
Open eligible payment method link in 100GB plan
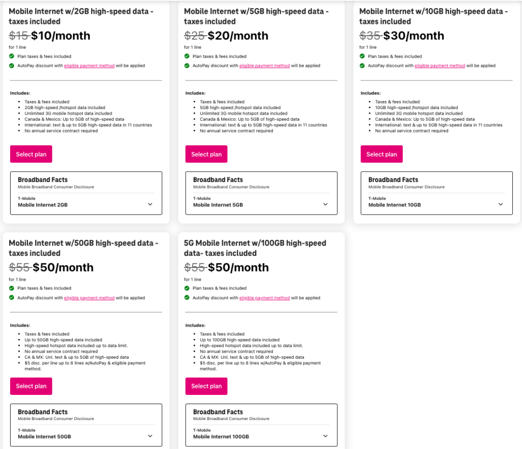coord(265,298)
